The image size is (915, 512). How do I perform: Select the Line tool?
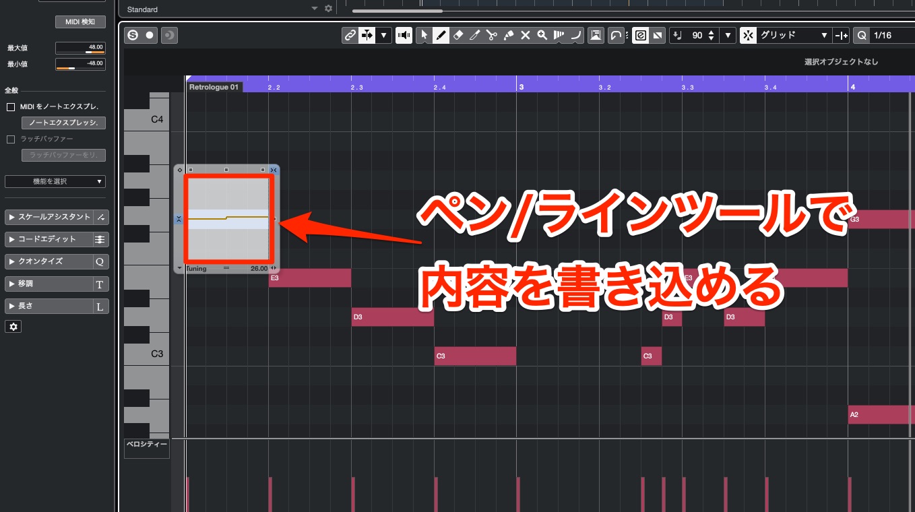point(575,35)
